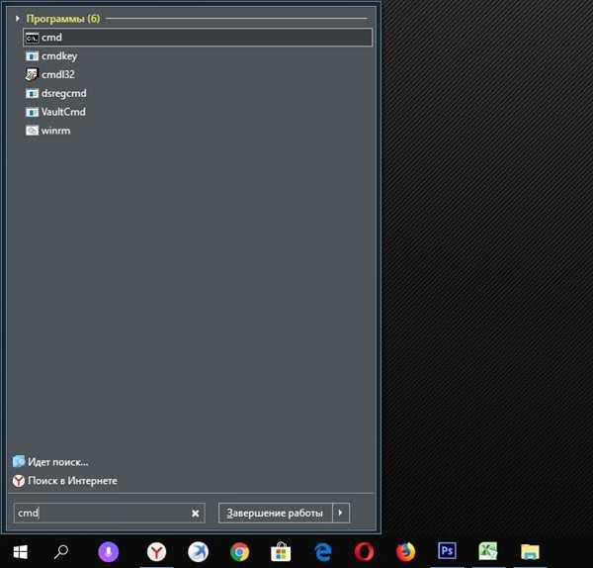Launch Google Chrome from the taskbar
Image resolution: width=593 pixels, height=568 pixels.
(x=240, y=552)
